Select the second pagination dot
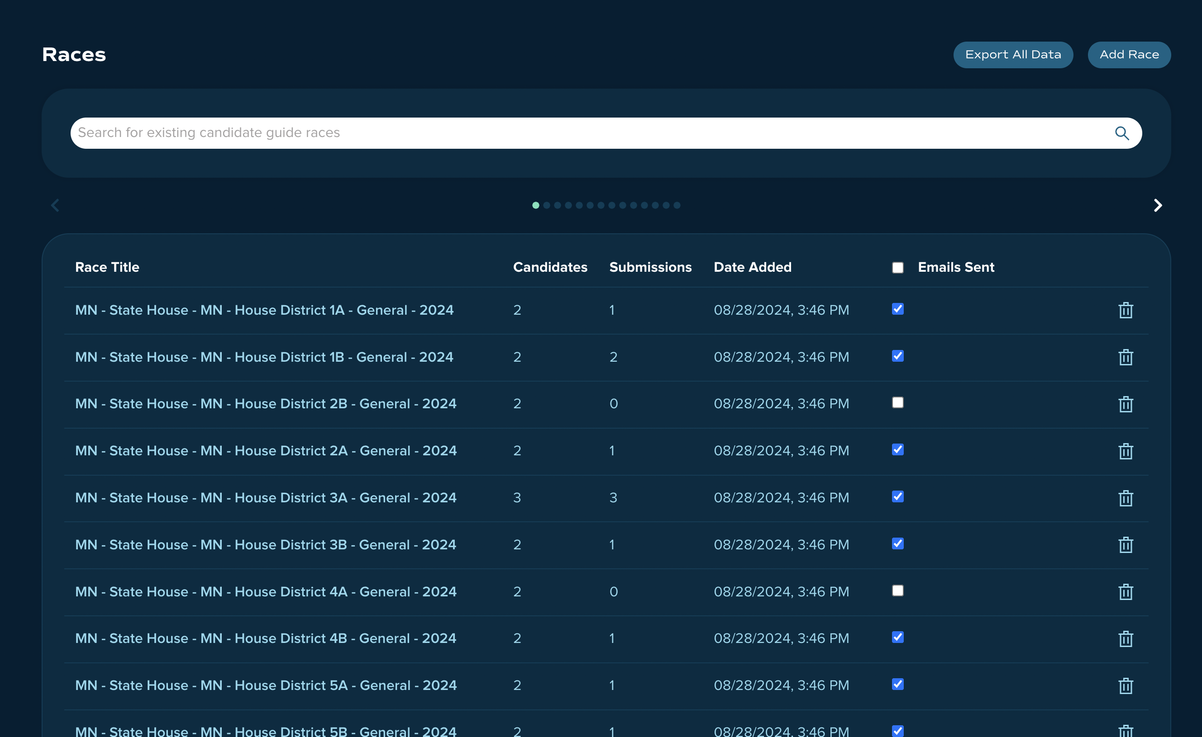Viewport: 1202px width, 737px height. 546,205
